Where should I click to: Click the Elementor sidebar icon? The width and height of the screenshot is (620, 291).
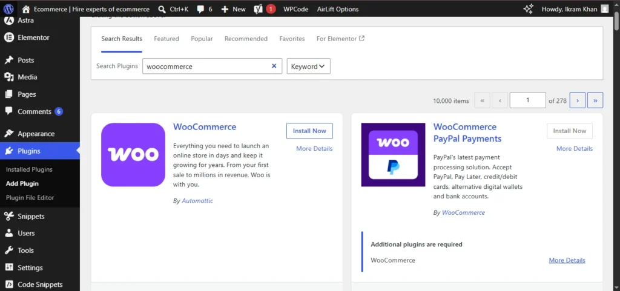coord(8,38)
